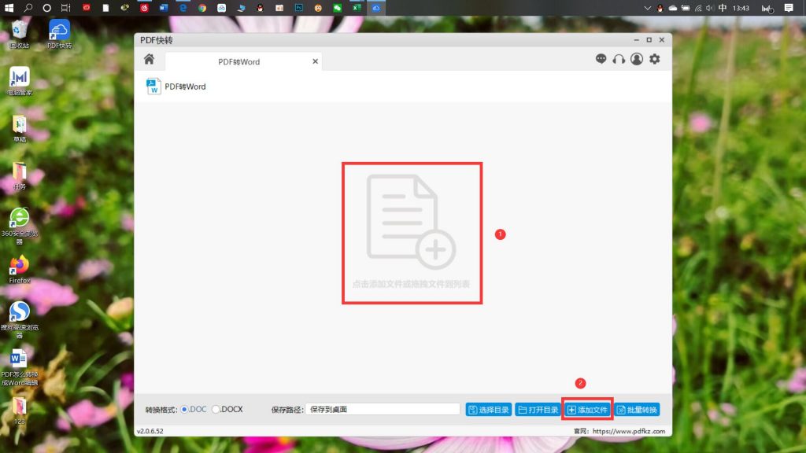Launch the 360安全浏览器 desktop shortcut
Image resolution: width=806 pixels, height=453 pixels.
pos(20,226)
